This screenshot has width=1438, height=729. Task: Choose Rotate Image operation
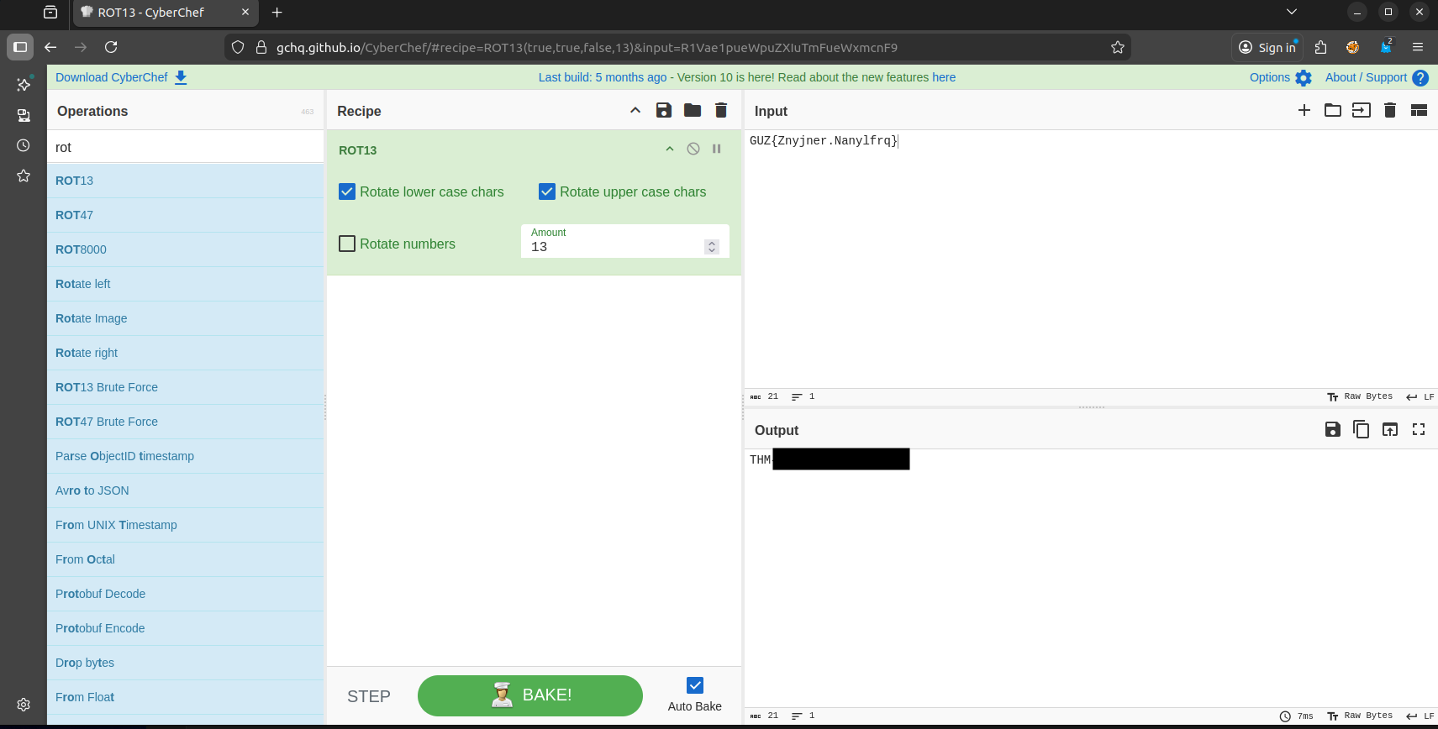click(185, 318)
